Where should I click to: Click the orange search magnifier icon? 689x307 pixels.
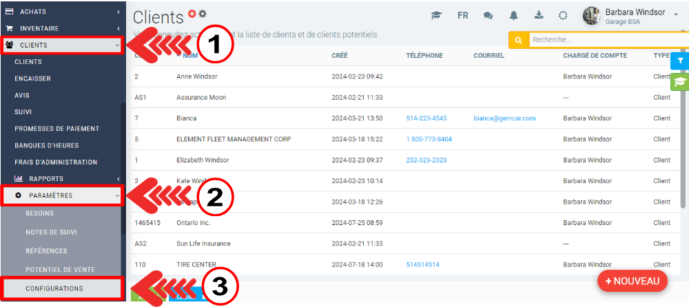(518, 40)
